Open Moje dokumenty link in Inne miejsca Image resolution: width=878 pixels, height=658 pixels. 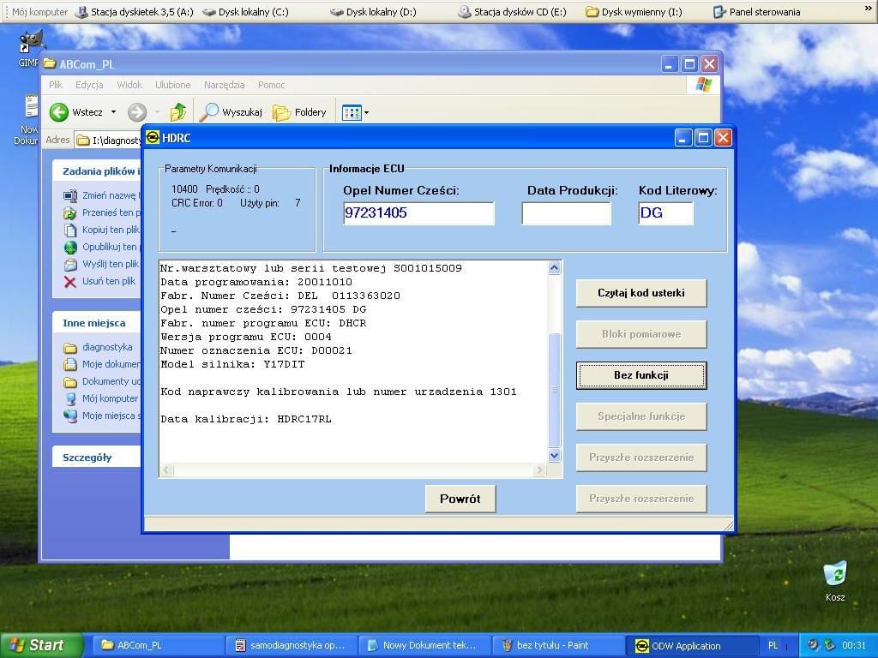(111, 364)
